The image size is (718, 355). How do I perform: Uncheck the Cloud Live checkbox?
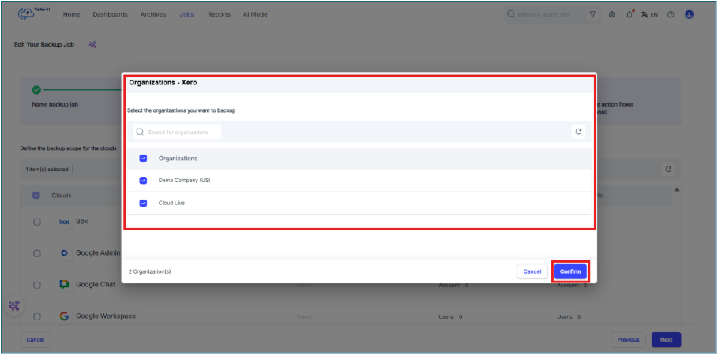pos(143,203)
